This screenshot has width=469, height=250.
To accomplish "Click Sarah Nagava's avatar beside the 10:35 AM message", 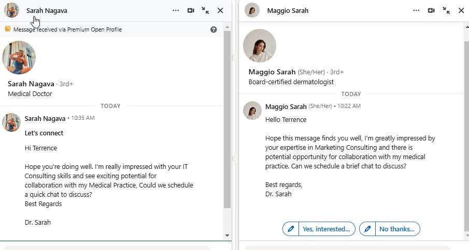I will tap(11, 122).
